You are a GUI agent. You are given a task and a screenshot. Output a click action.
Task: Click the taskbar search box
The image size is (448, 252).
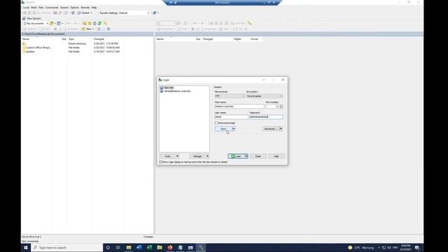coord(67,248)
